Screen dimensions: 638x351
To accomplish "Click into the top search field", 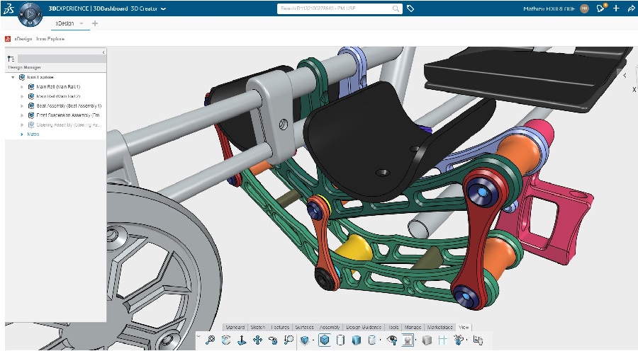I will (x=333, y=9).
